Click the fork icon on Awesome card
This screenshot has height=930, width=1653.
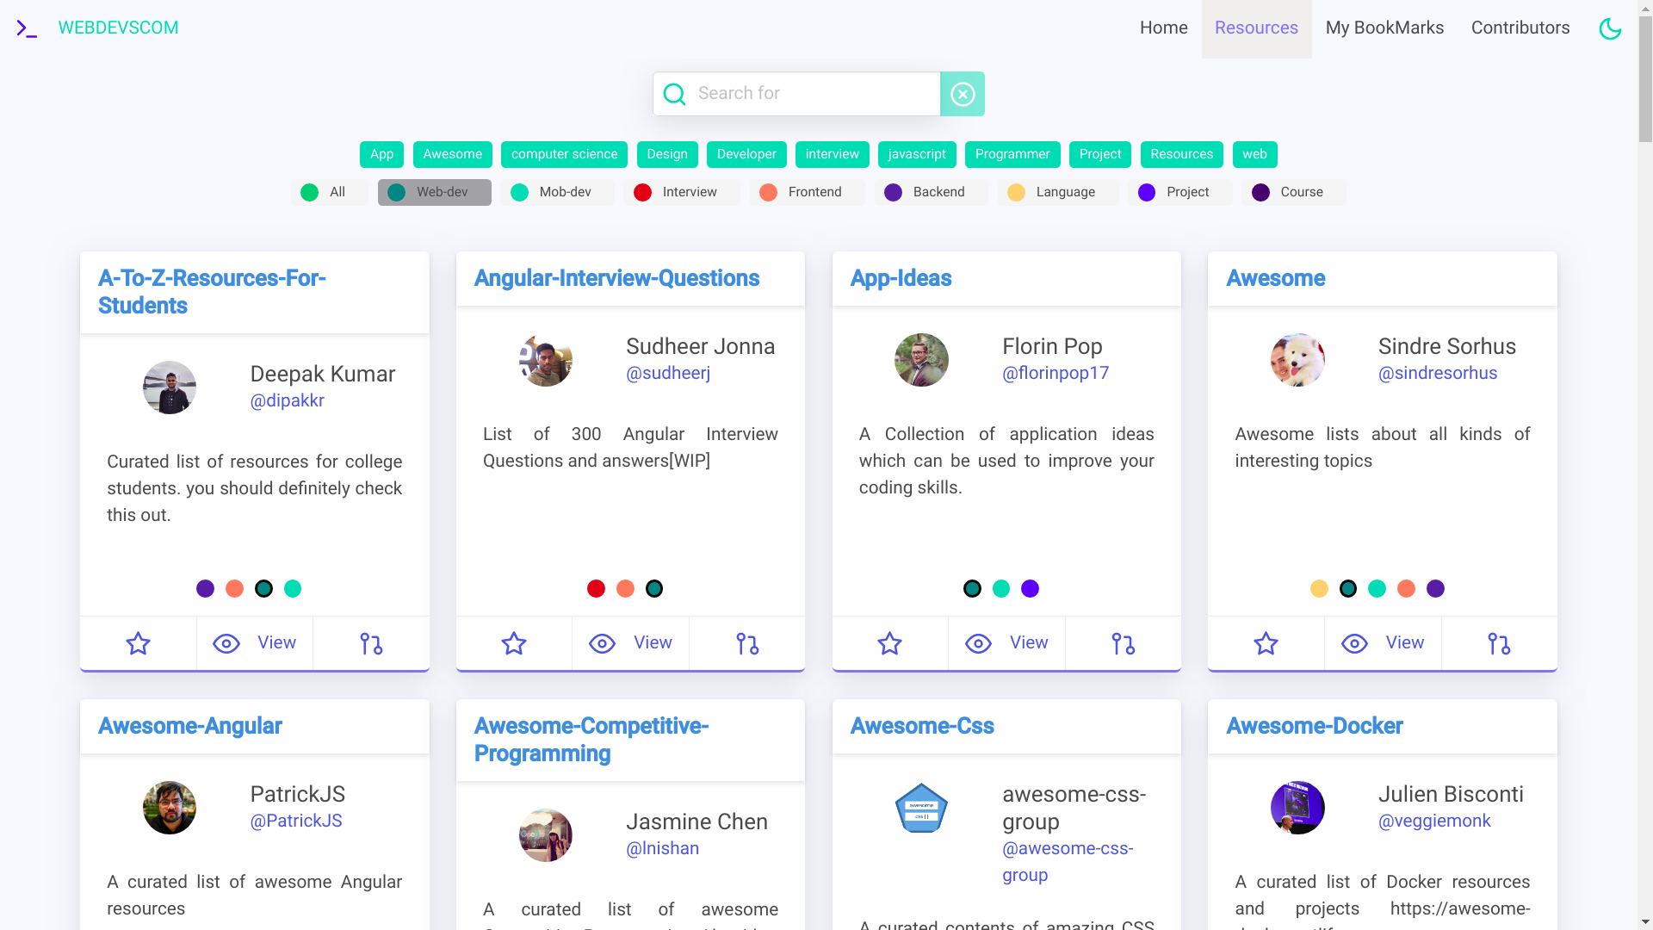pos(1499,642)
